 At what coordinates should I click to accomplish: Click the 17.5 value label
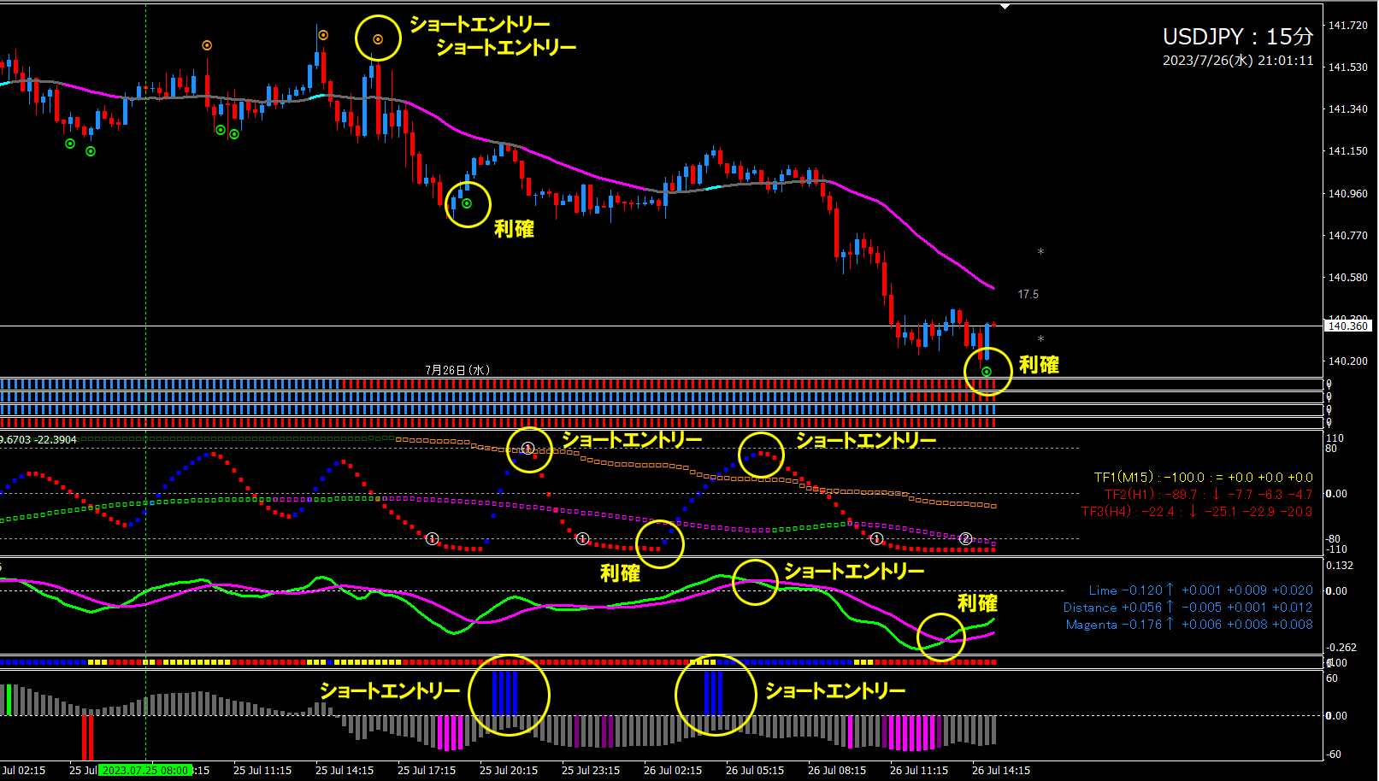tap(1028, 294)
